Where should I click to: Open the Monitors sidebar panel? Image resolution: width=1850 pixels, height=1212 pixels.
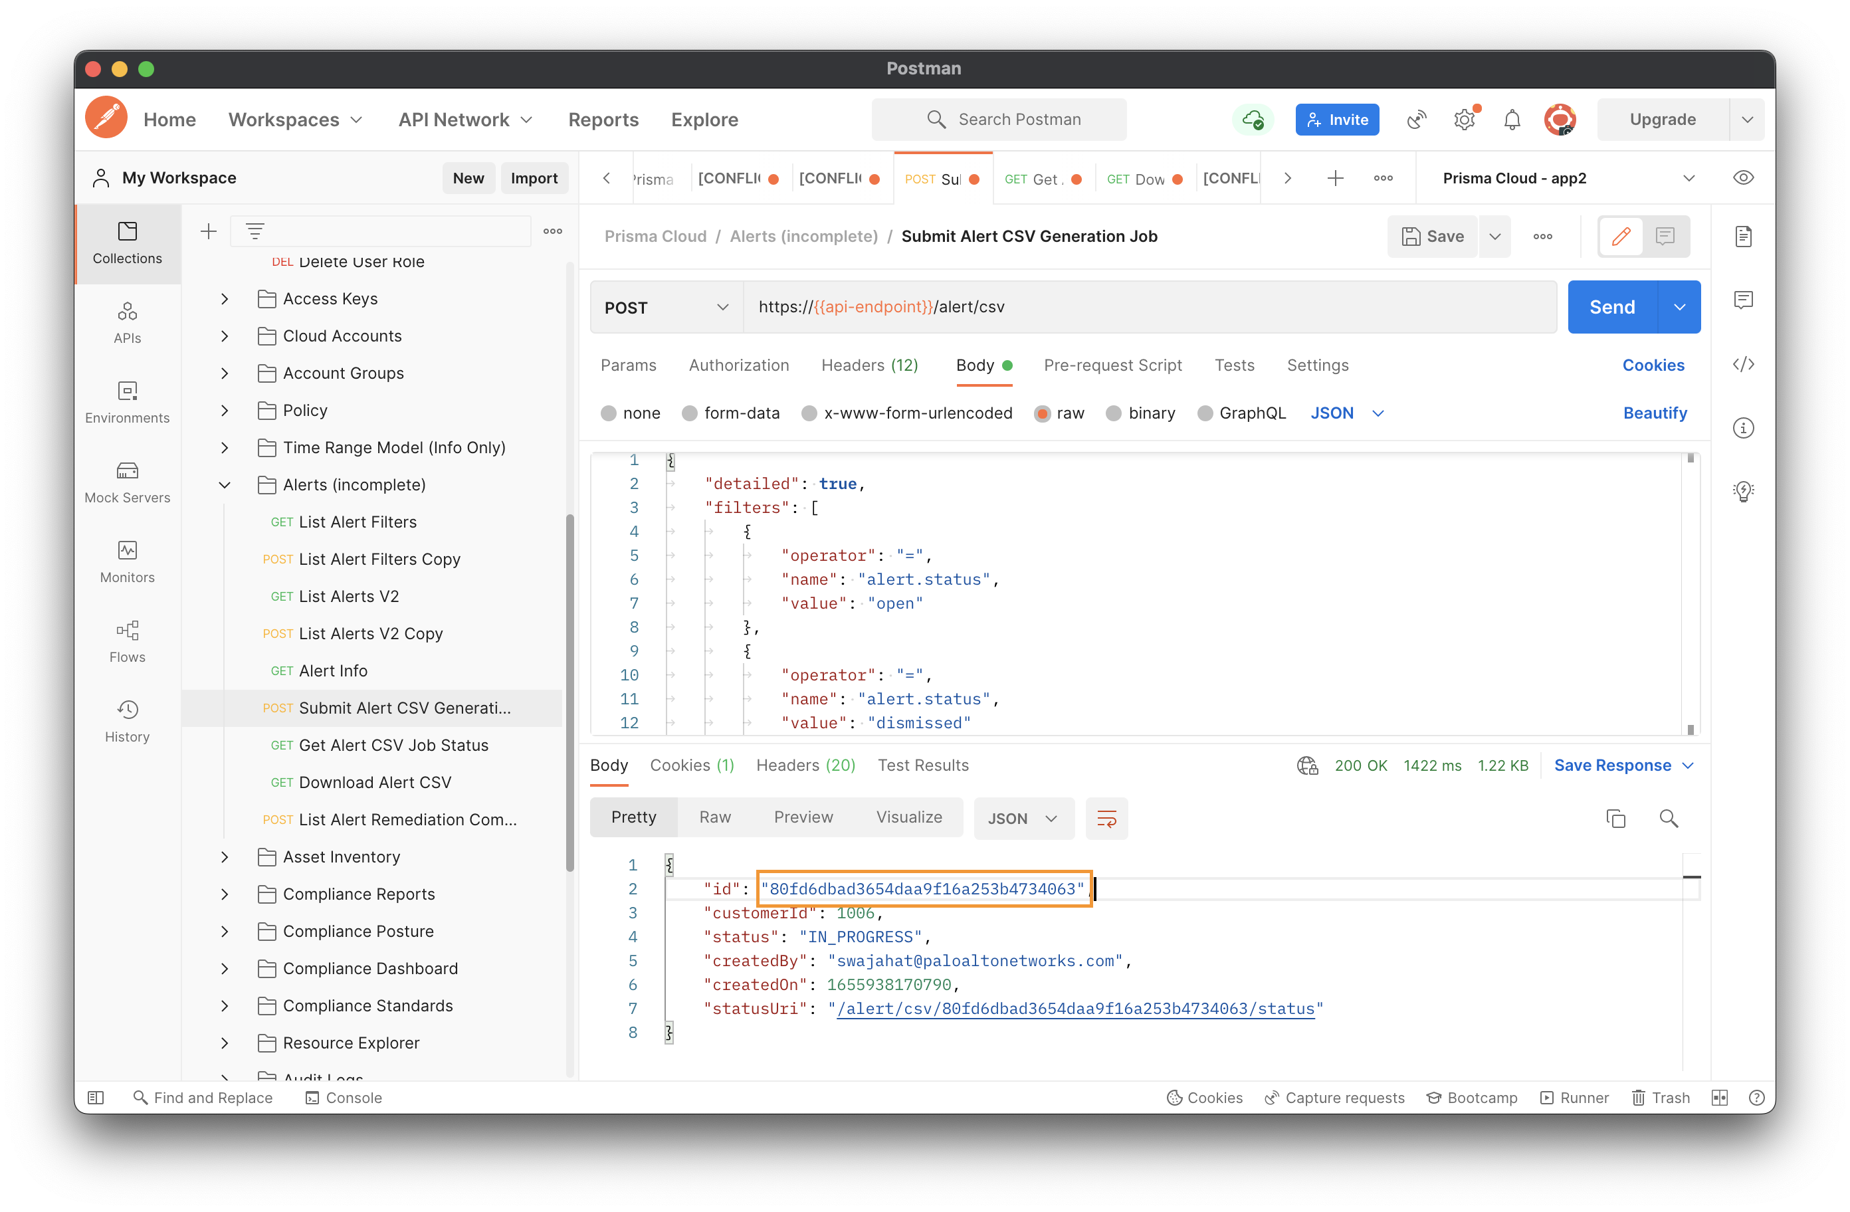(x=127, y=561)
